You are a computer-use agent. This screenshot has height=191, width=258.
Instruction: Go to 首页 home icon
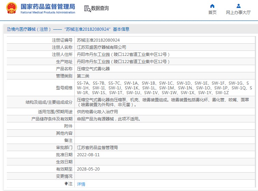pos(212,6)
